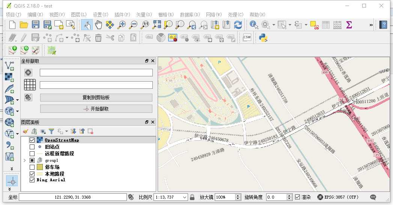Toggle the 渲染 render checkbox
The height and width of the screenshot is (205, 393).
[x=298, y=197]
